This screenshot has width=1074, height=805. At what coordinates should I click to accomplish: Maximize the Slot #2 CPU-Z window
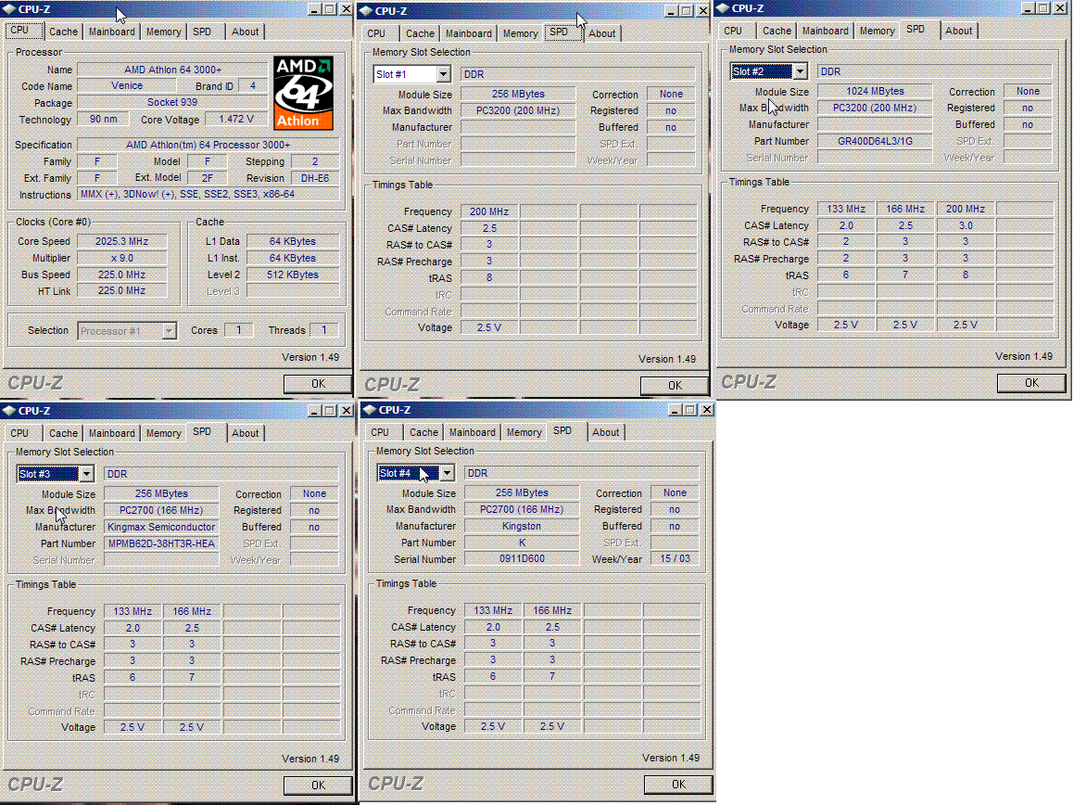click(1042, 8)
